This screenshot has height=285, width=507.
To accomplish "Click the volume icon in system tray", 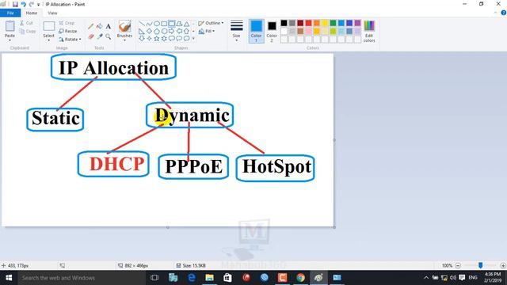I will click(x=452, y=278).
